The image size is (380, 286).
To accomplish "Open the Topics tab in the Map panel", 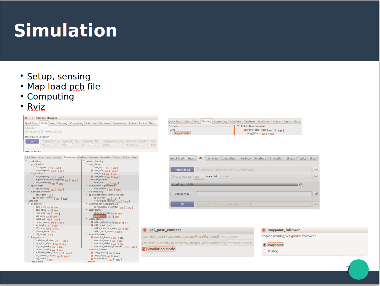I will (x=302, y=159).
